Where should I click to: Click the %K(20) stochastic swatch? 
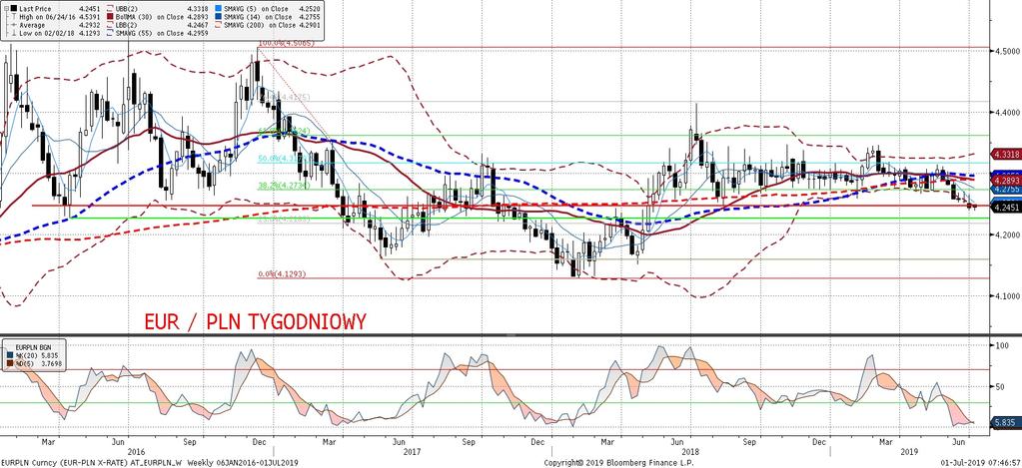(x=10, y=355)
